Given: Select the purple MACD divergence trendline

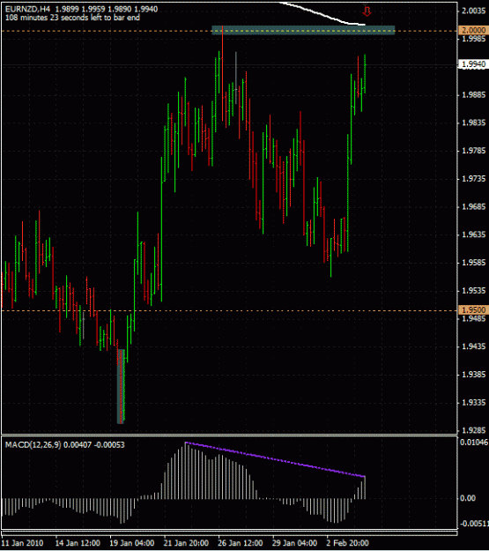Looking at the screenshot, I should (276, 459).
